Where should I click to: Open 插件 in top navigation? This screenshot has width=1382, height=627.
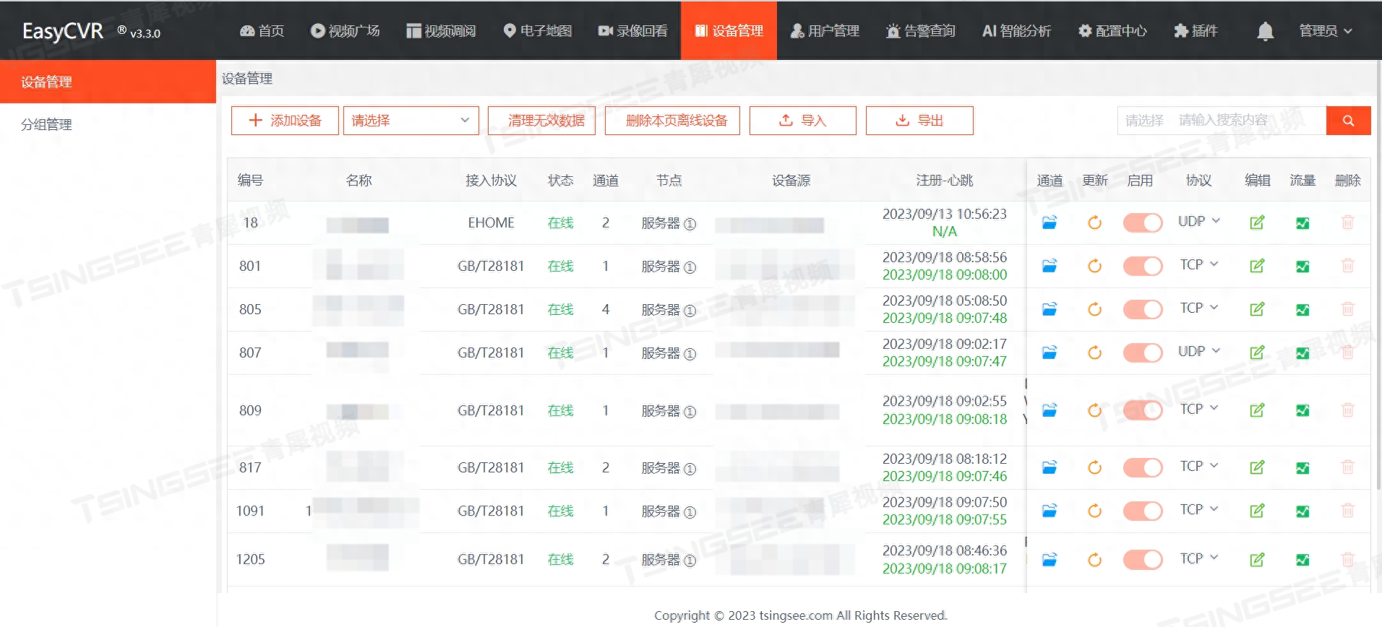(x=1196, y=31)
